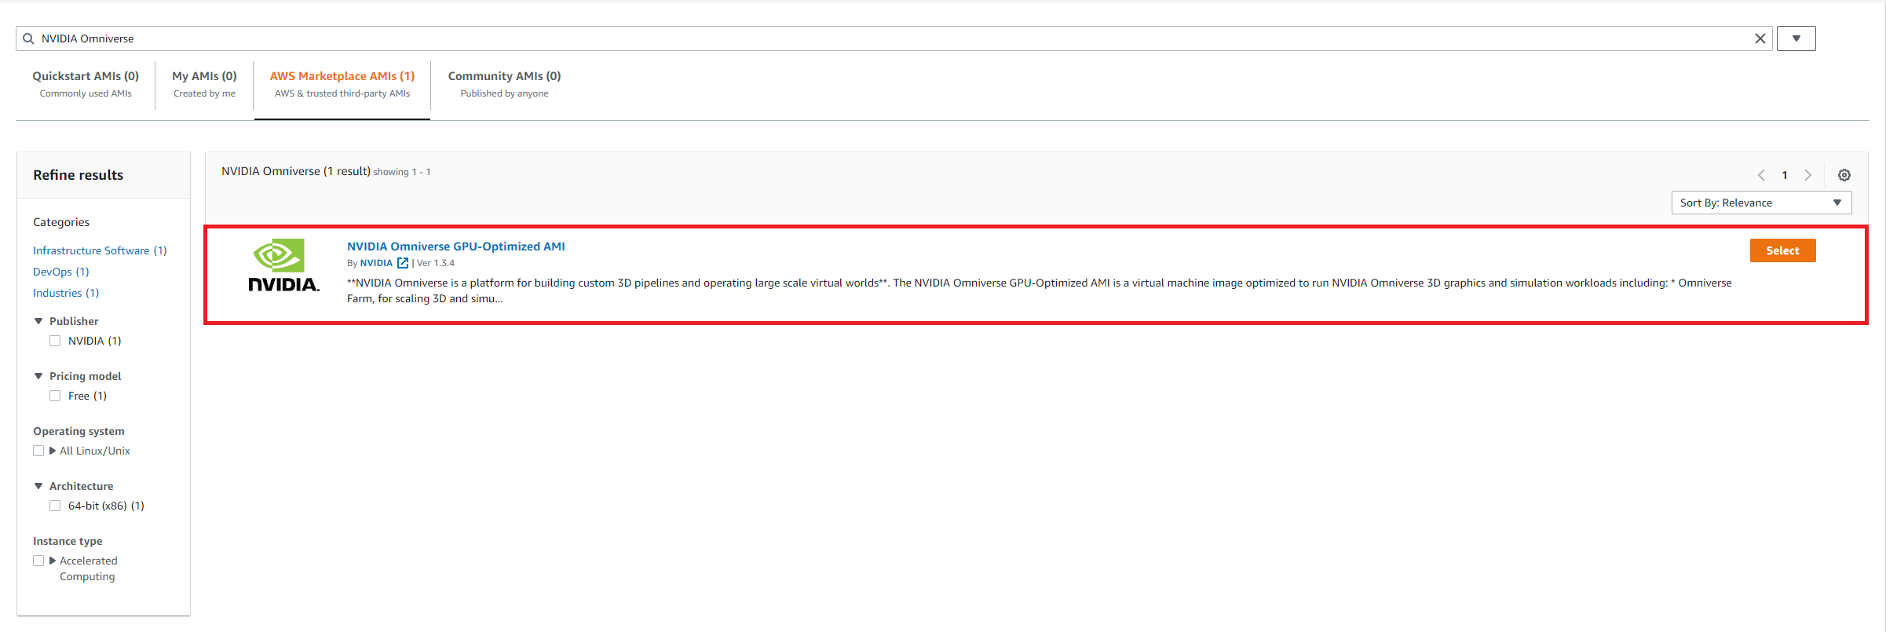Open AWS Marketplace AMIs tab
The image size is (1886, 632).
tap(342, 84)
